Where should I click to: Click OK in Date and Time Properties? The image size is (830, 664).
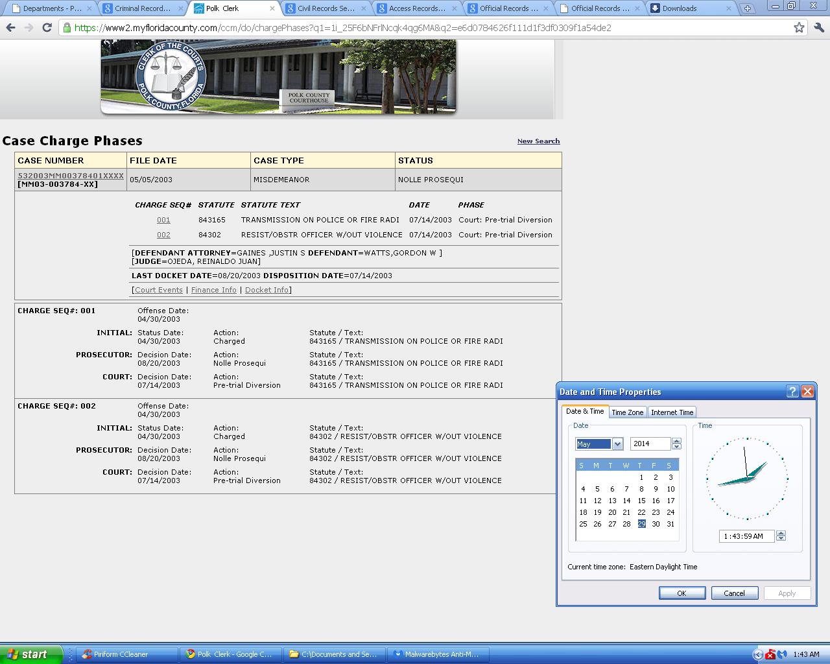pyautogui.click(x=682, y=593)
